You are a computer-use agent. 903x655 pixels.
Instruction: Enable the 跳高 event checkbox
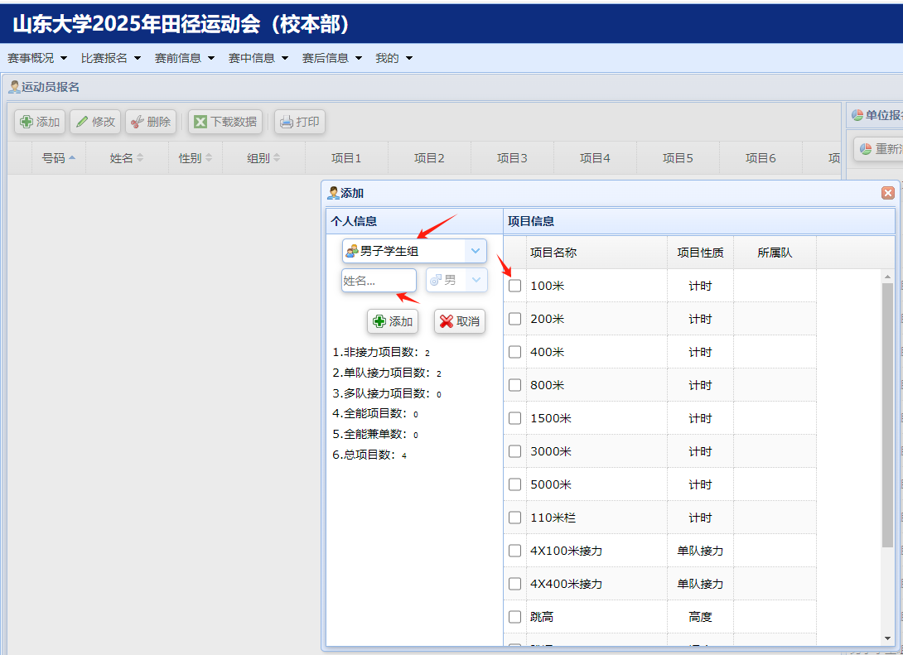tap(515, 617)
